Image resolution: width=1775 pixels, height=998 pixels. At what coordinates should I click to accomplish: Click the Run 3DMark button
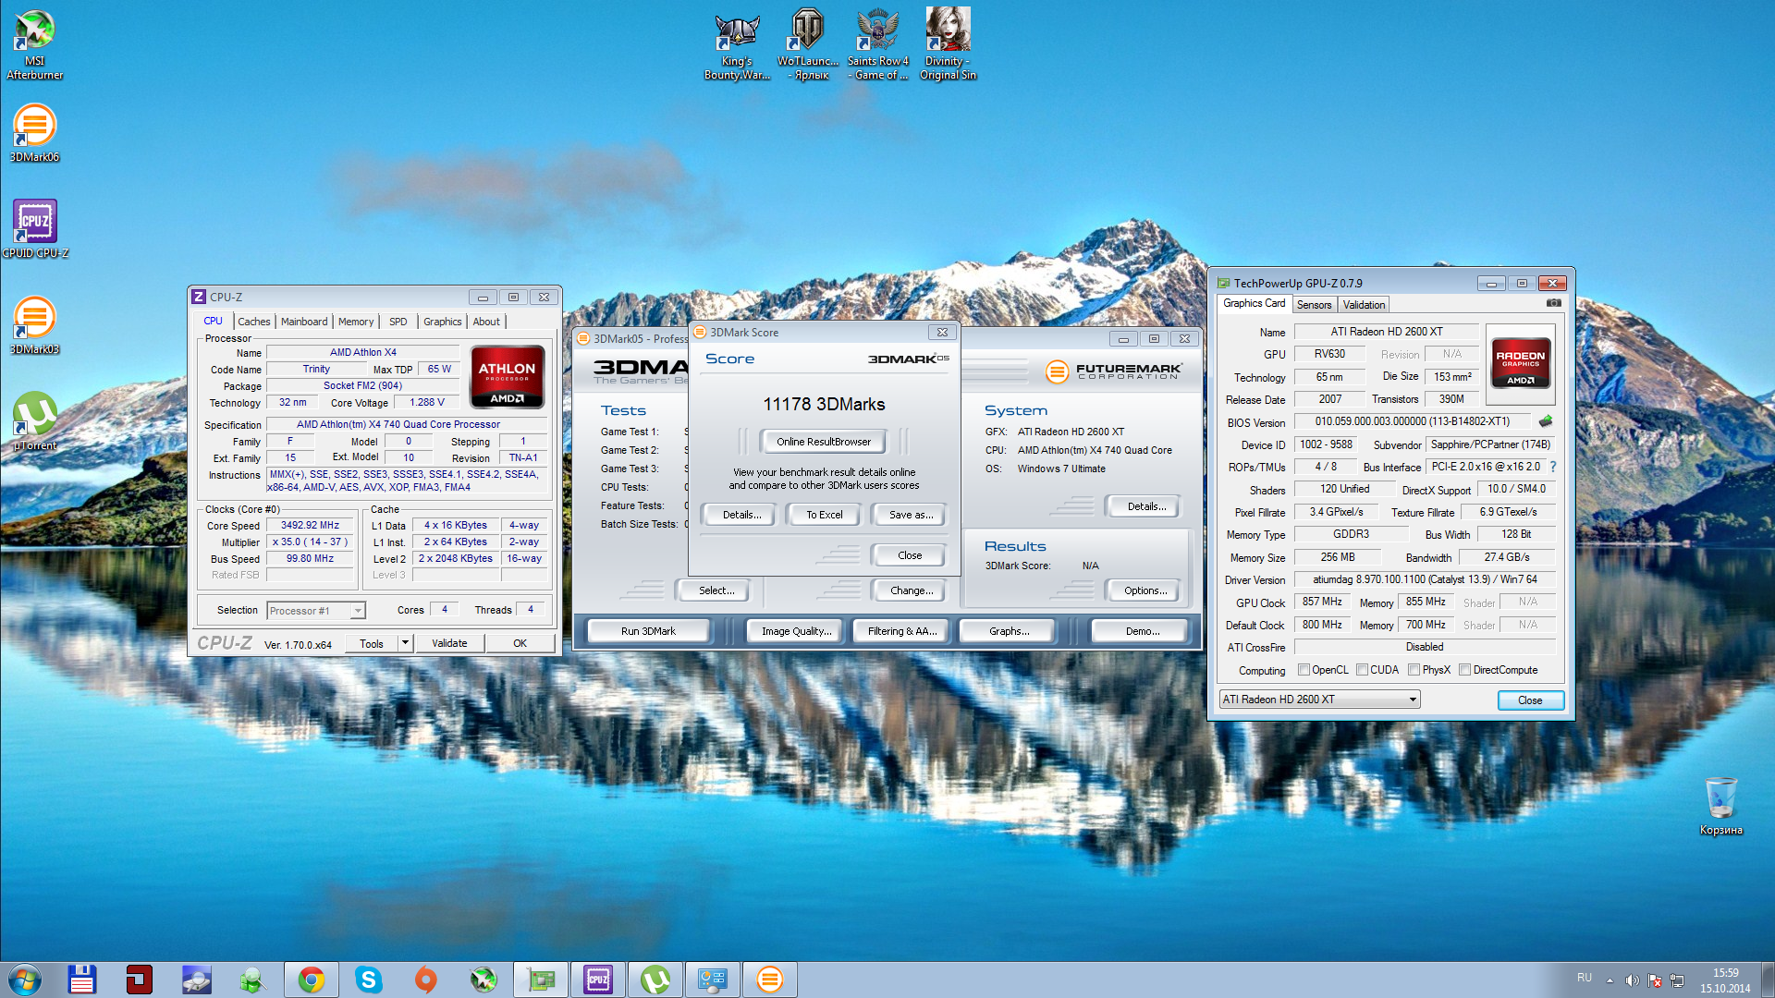click(x=648, y=631)
